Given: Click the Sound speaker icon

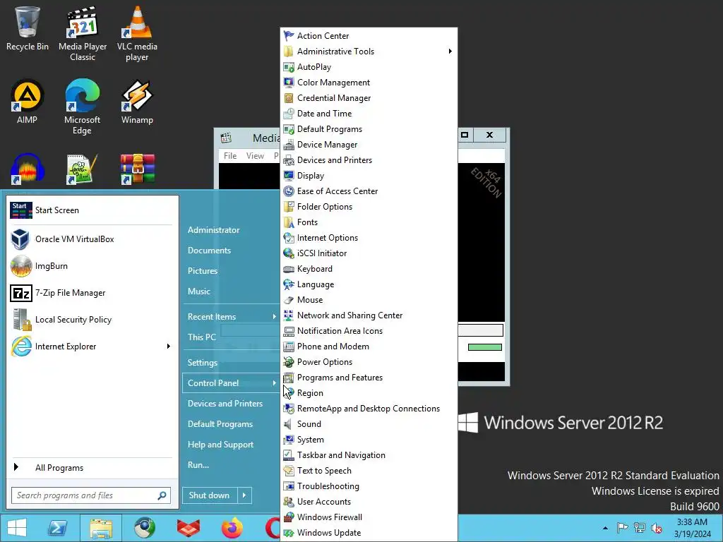Looking at the screenshot, I should point(289,424).
